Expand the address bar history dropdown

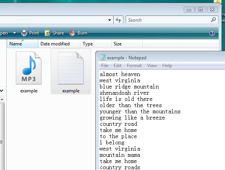pos(109,20)
